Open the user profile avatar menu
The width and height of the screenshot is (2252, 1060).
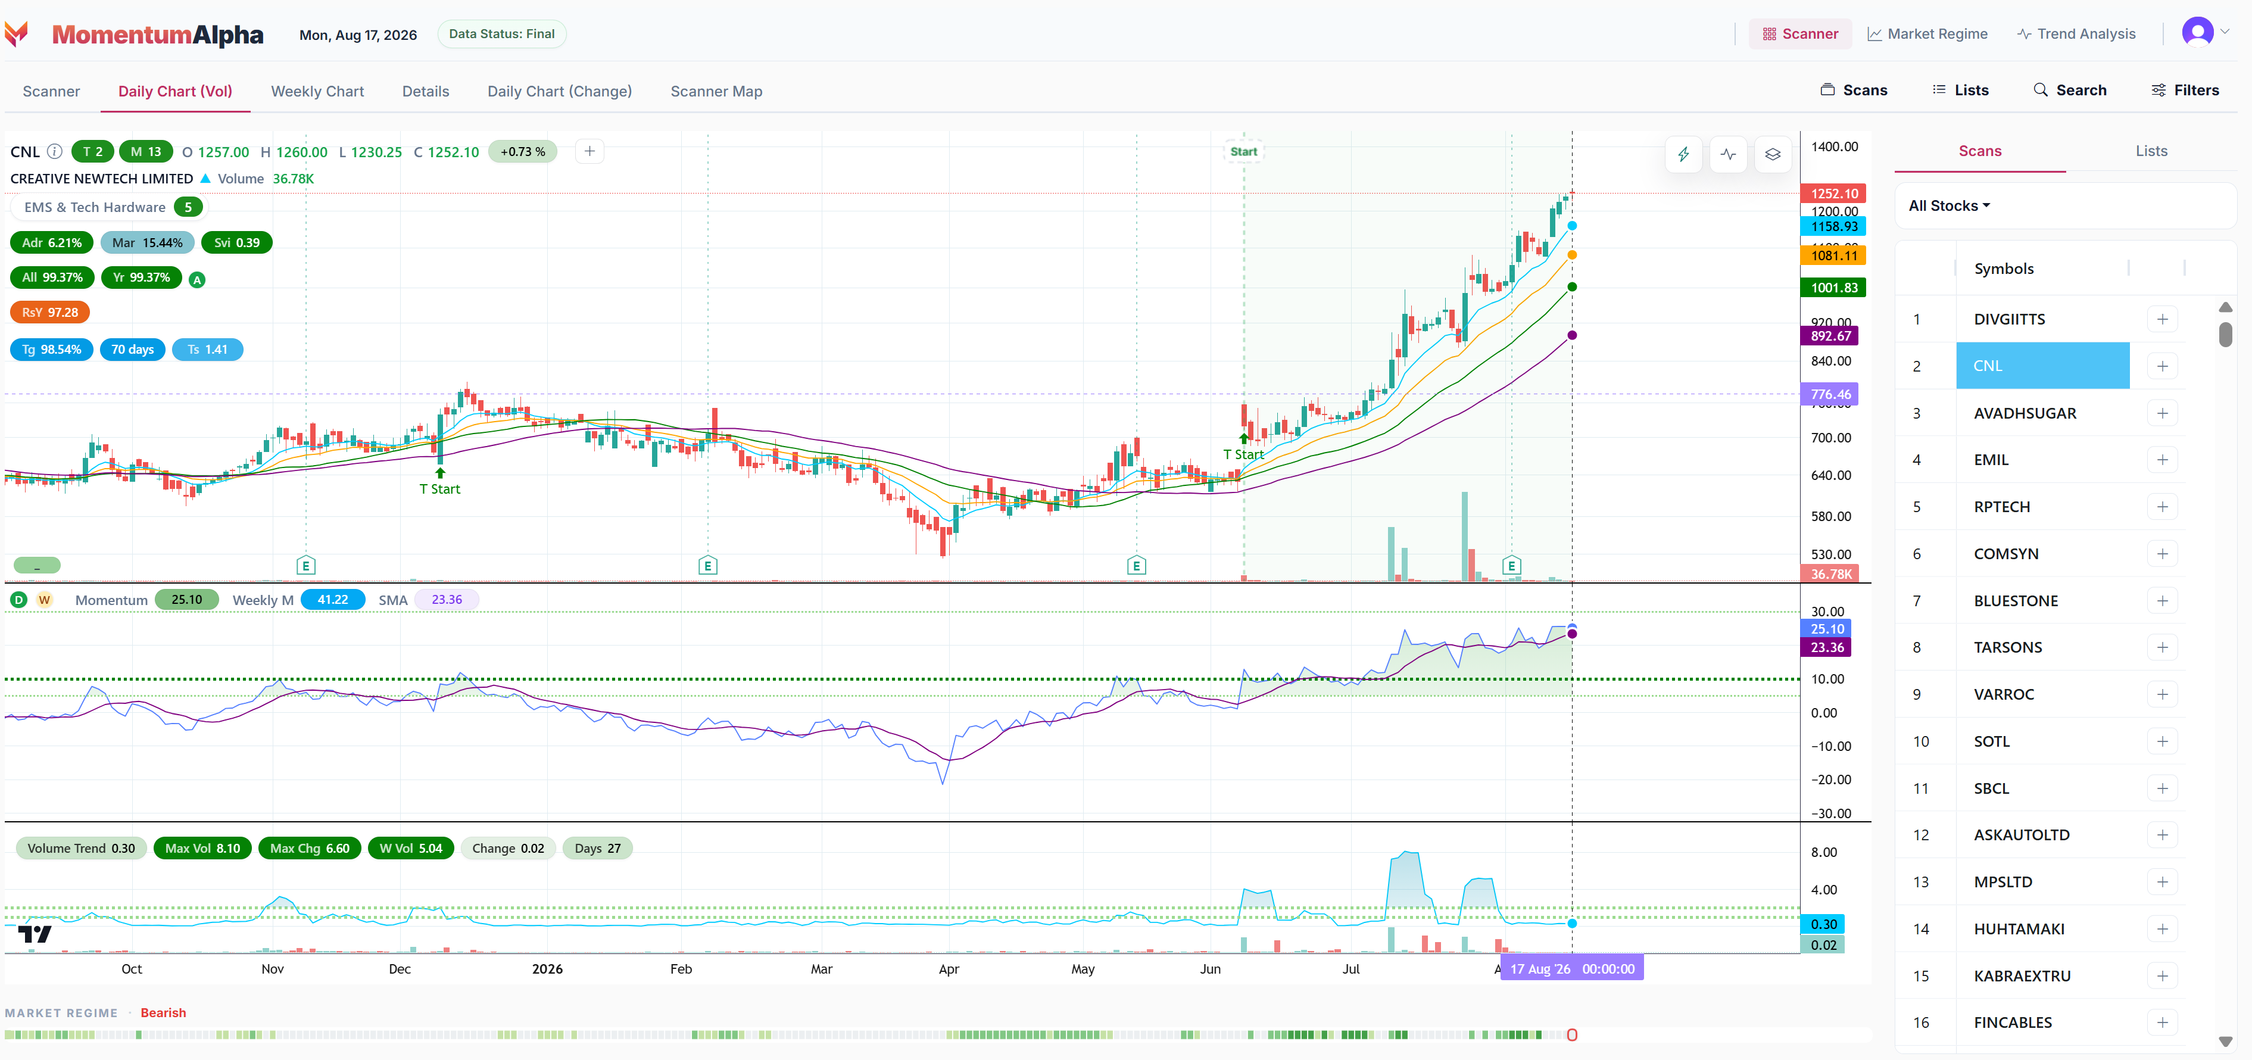(2197, 32)
